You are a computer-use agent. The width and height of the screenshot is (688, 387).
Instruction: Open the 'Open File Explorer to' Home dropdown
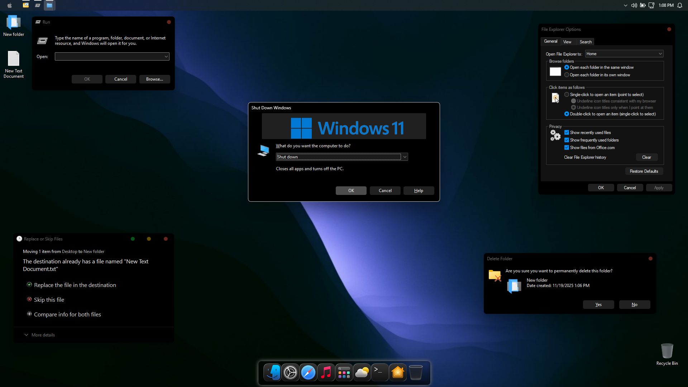(x=624, y=54)
